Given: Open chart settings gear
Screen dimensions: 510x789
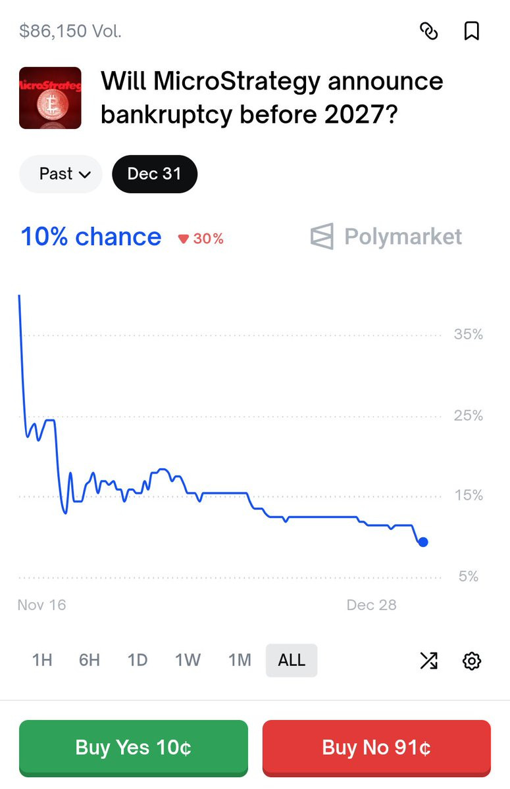Looking at the screenshot, I should 472,661.
